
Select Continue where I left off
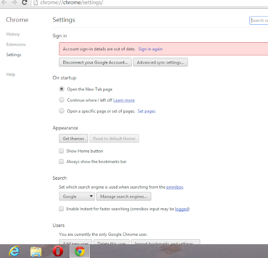(x=62, y=100)
